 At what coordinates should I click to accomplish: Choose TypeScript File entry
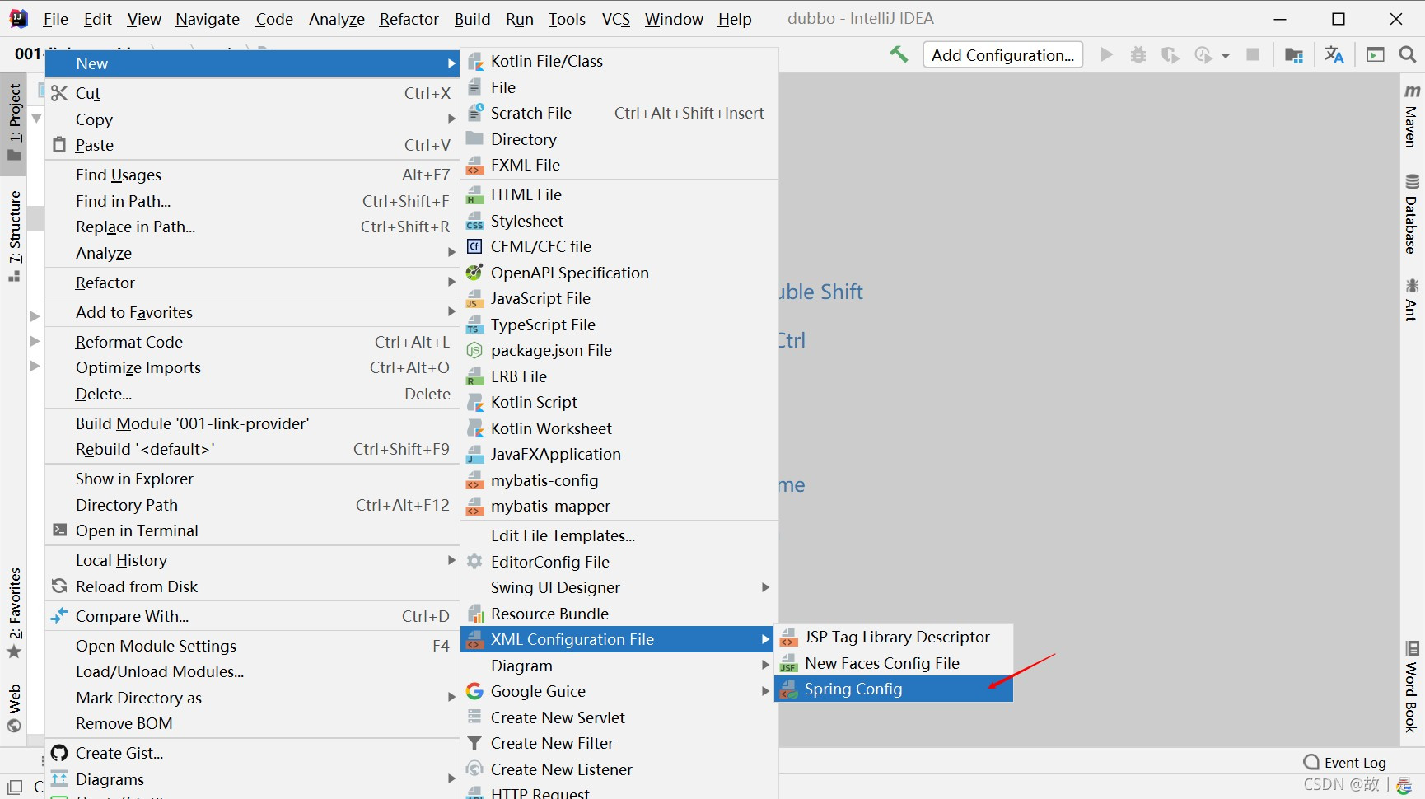coord(619,325)
